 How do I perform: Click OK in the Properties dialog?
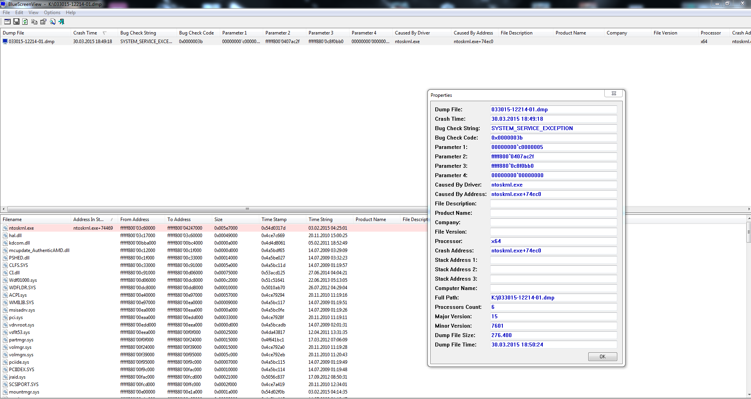(x=602, y=357)
